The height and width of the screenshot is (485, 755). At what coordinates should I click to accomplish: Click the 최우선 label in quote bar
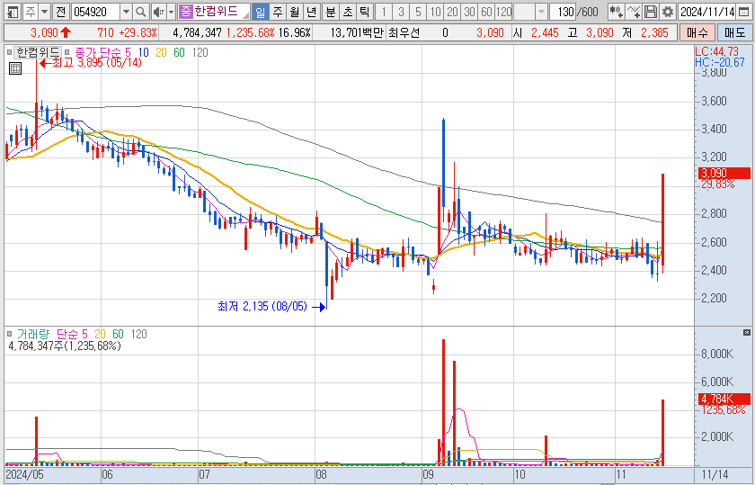(x=404, y=32)
